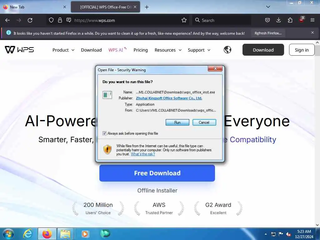The height and width of the screenshot is (240, 320).
Task: Dismiss the Firefox notification bar
Action: click(312, 32)
